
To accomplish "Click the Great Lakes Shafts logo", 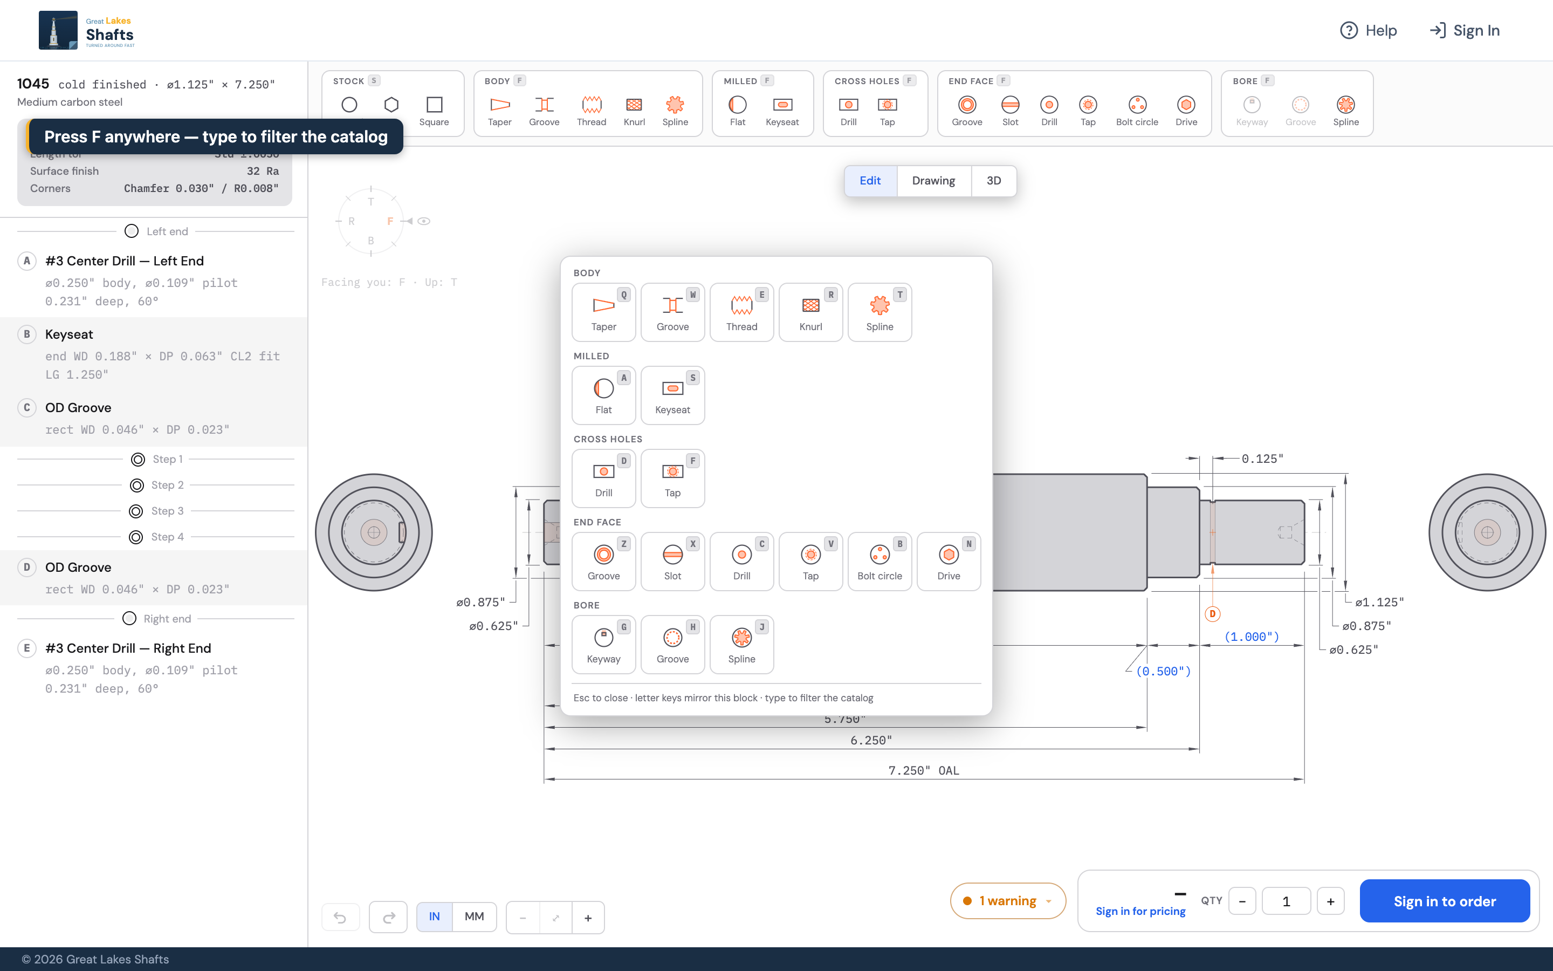I will click(87, 30).
